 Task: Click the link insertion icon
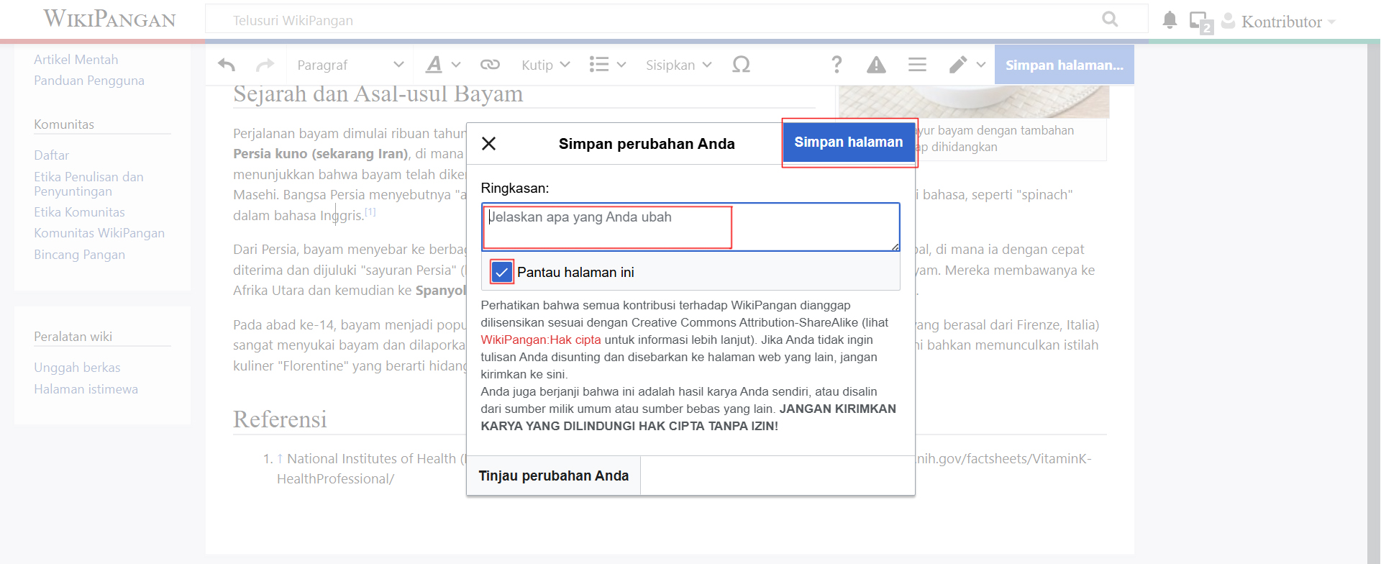[490, 65]
